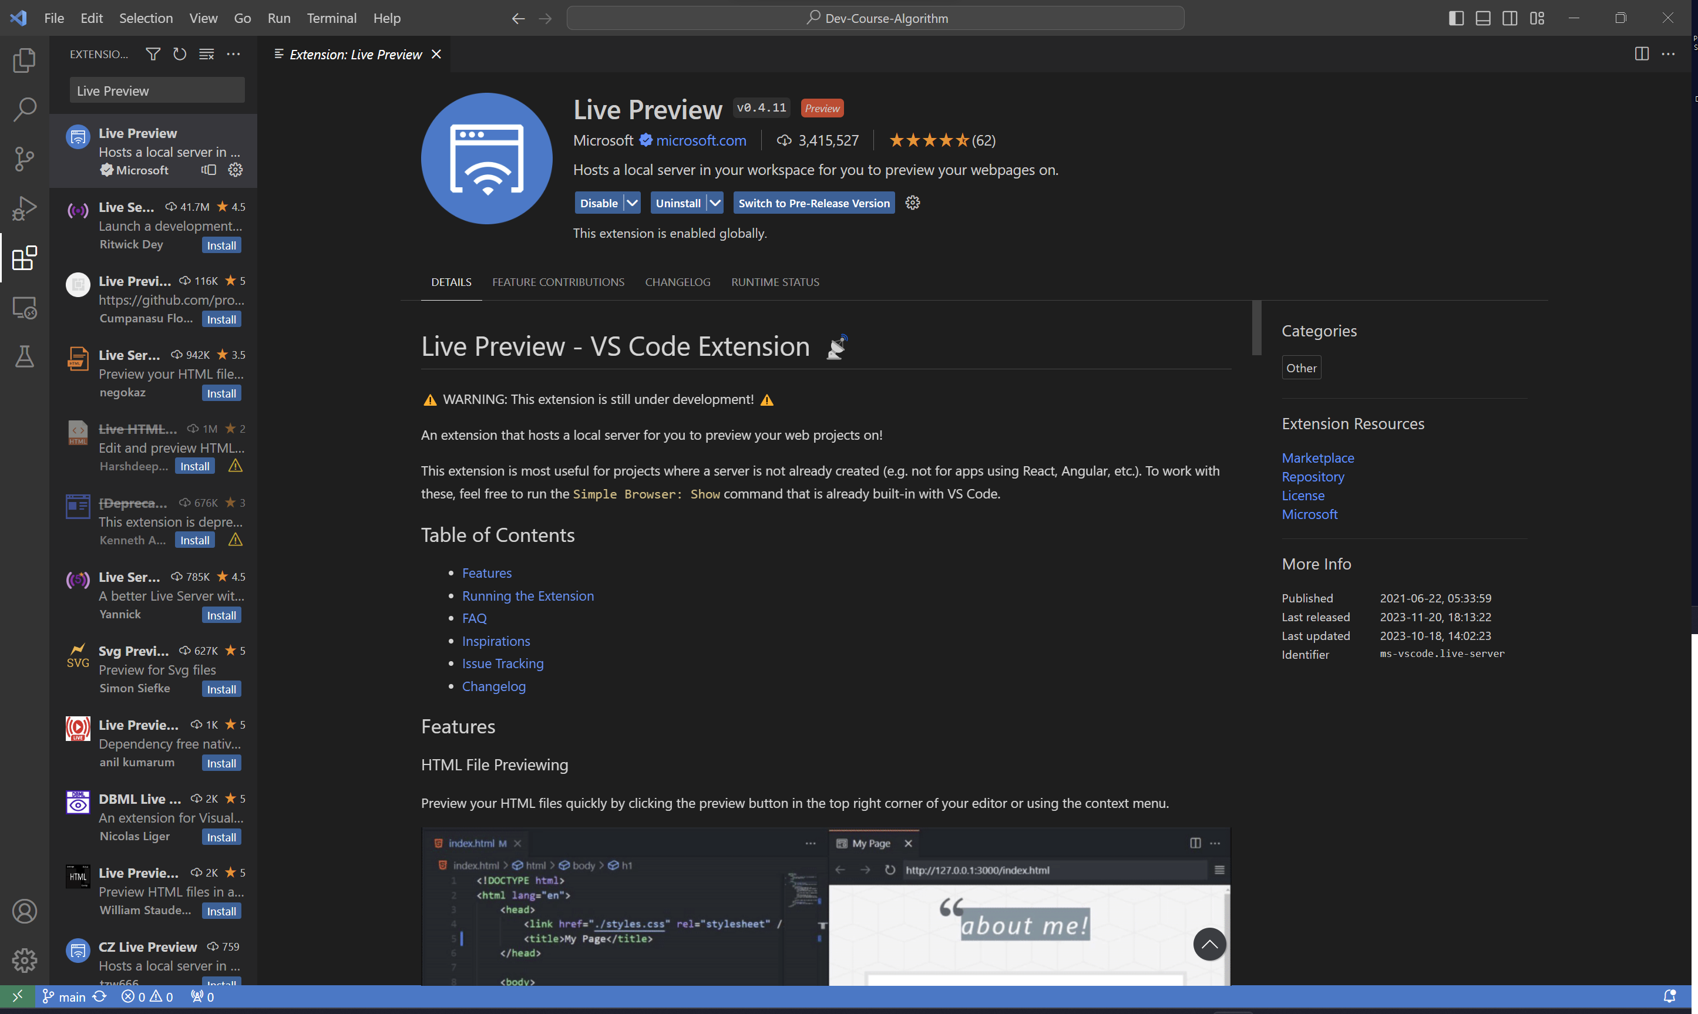Click details pane vertical scrollbar thumb
Screen dimensions: 1698x1014
pyautogui.click(x=1256, y=328)
